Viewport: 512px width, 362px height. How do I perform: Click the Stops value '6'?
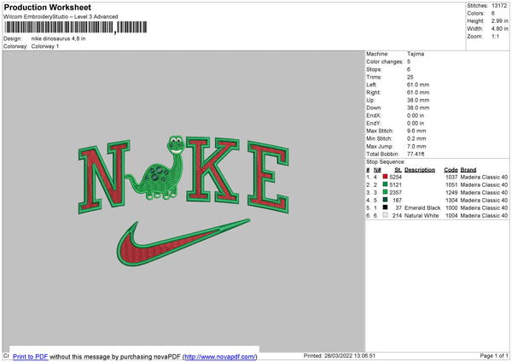409,70
